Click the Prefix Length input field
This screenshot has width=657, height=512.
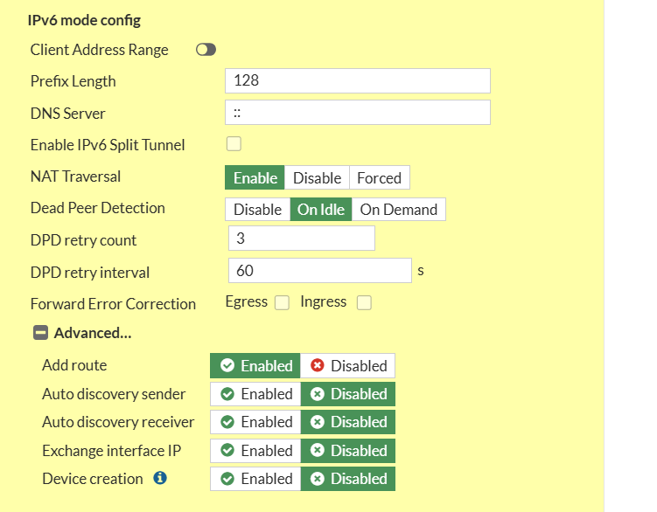tap(357, 80)
